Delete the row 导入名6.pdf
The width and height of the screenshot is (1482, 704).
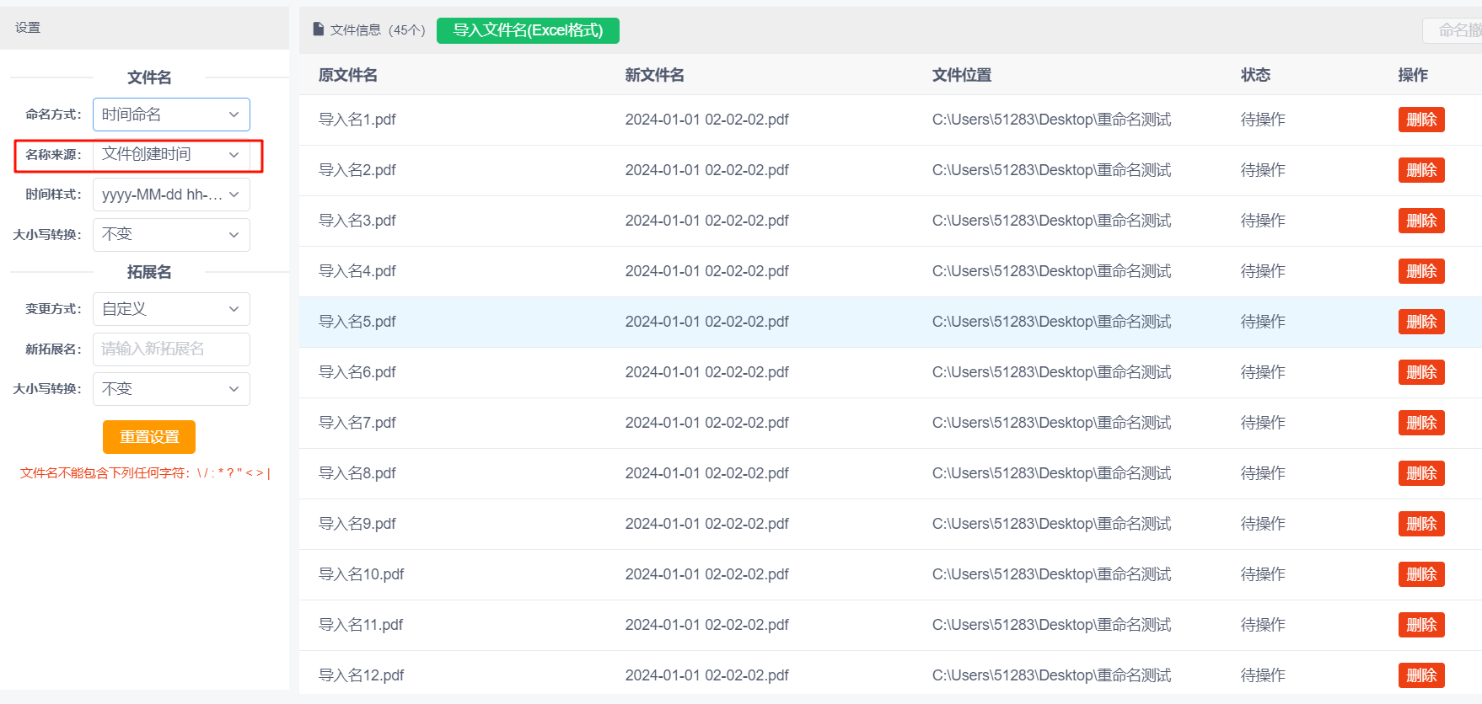(1421, 372)
